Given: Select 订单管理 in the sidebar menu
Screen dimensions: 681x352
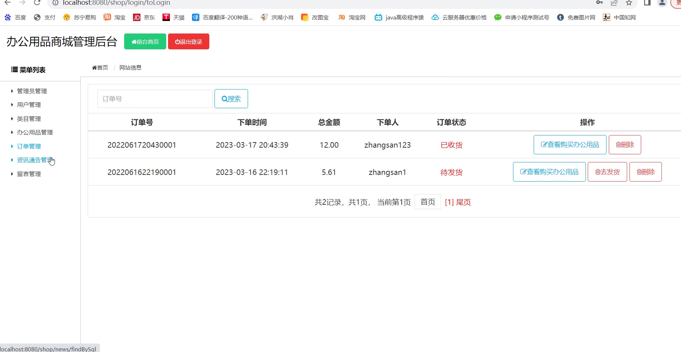Looking at the screenshot, I should pos(29,146).
